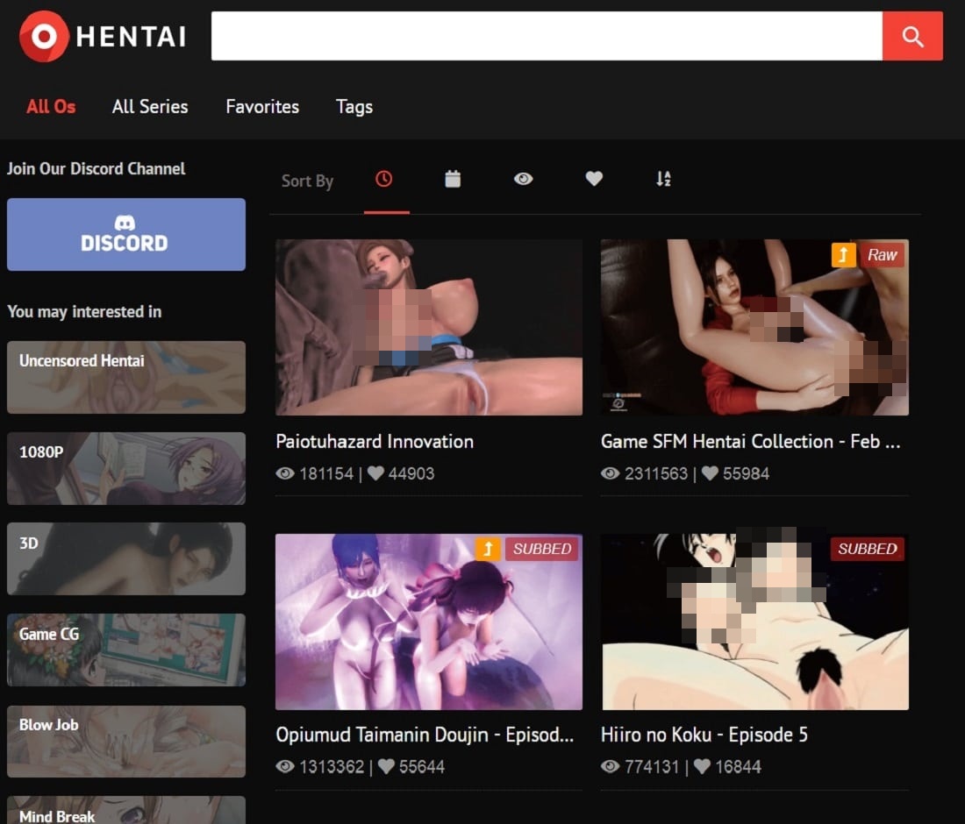Focus the search input field at the top
Screen dimensions: 965x824
click(x=546, y=36)
